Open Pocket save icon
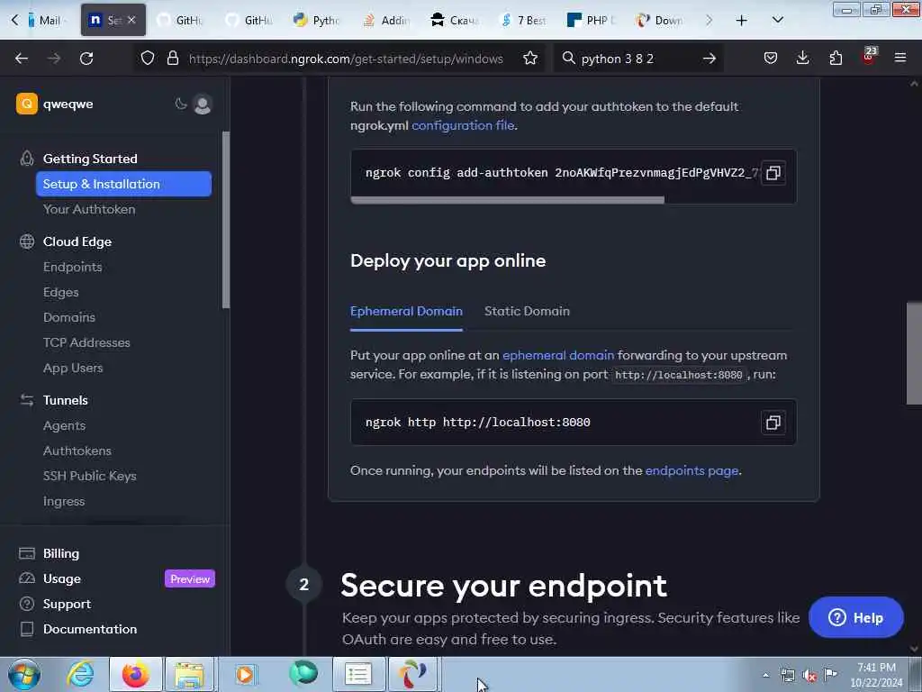 click(771, 59)
